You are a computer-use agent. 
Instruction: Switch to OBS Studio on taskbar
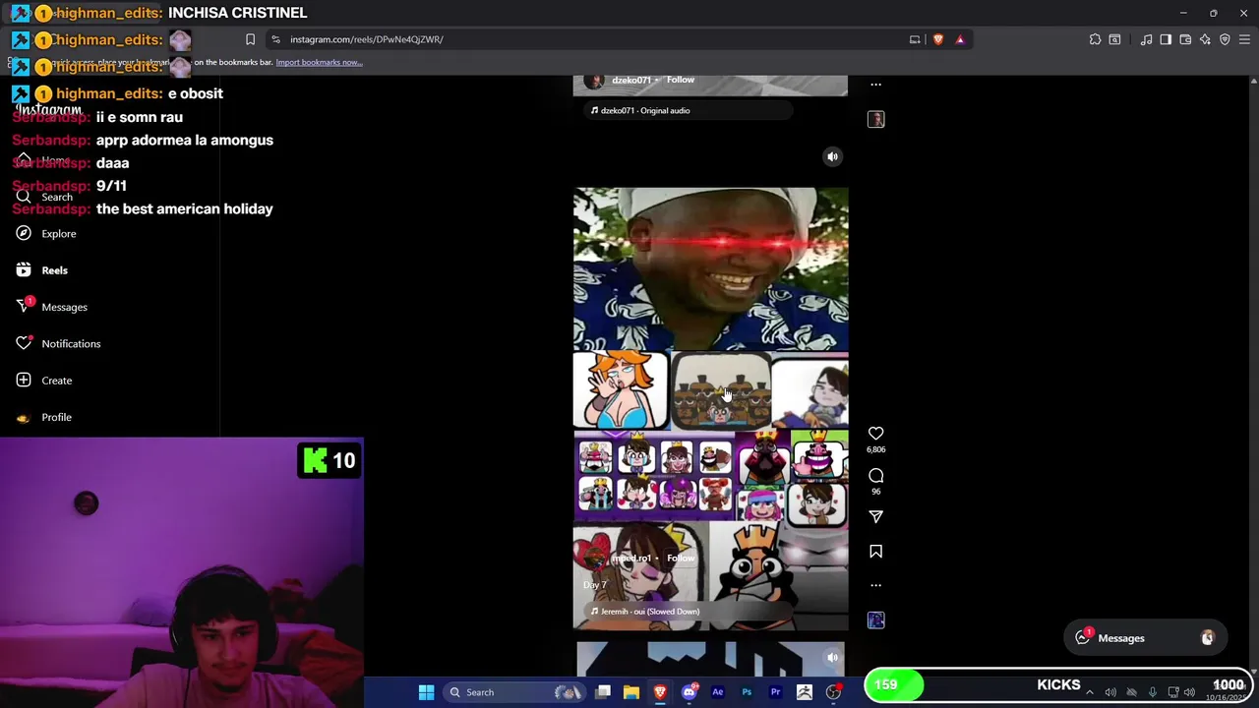point(833,692)
